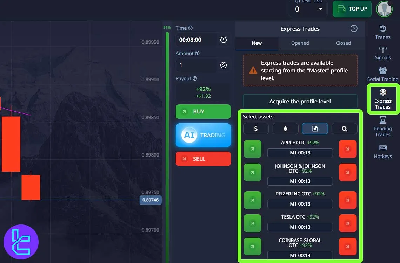Filter assets by currency dollar icon
The width and height of the screenshot is (400, 263).
[256, 129]
